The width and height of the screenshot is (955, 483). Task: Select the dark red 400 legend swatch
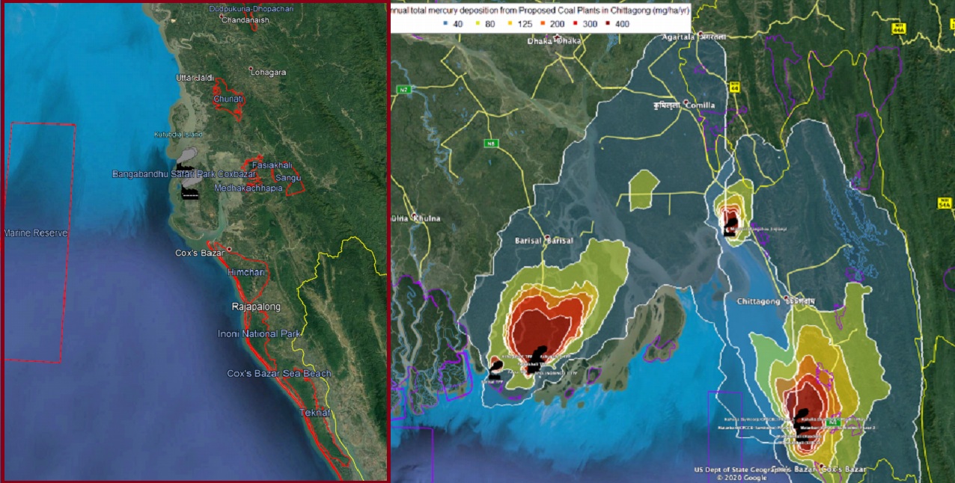608,24
